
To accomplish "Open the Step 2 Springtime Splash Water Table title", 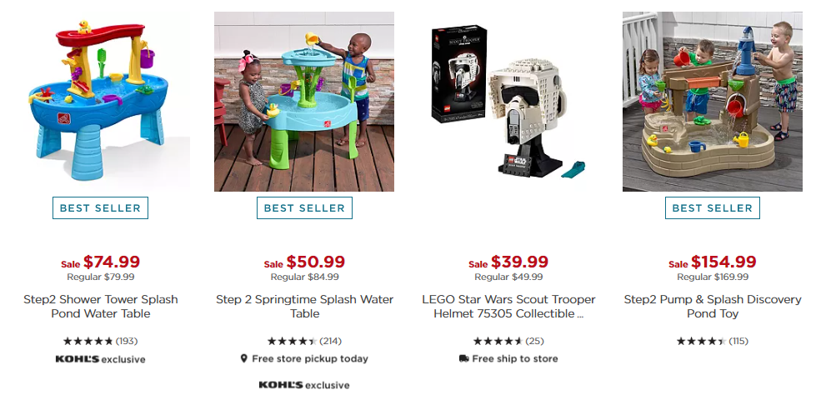I will pos(304,307).
